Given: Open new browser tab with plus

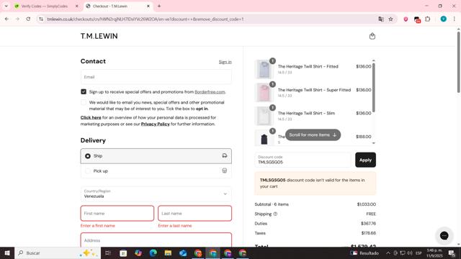Looking at the screenshot, I should tap(159, 6).
